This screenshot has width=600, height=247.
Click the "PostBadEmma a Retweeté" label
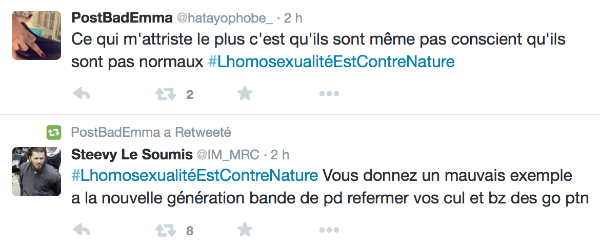pyautogui.click(x=151, y=132)
